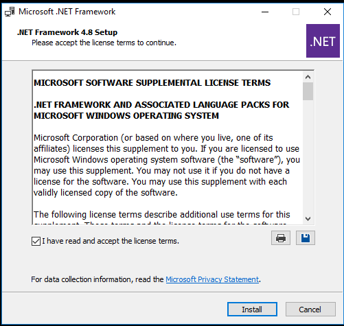This screenshot has height=326, width=344.
Task: Open the Microsoft Privacy Statement link
Action: pyautogui.click(x=212, y=279)
